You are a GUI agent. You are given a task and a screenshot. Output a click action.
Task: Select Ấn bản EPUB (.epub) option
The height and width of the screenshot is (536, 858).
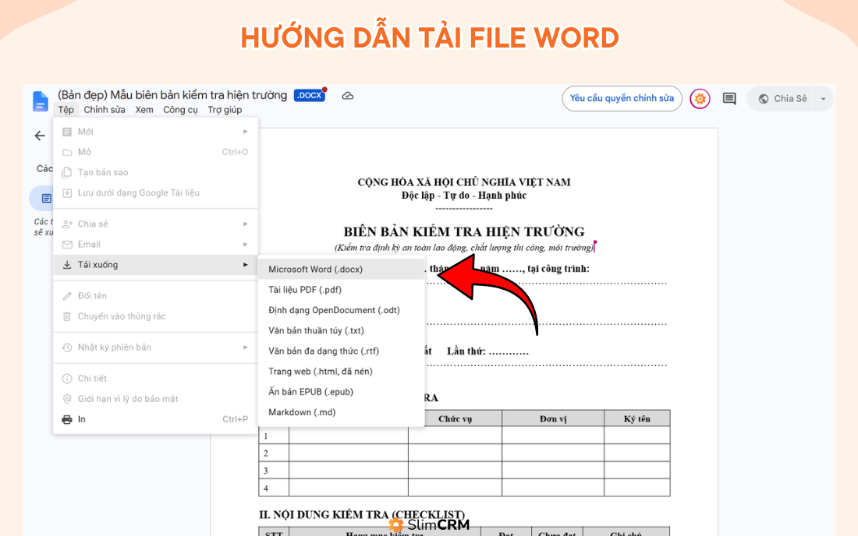pos(341,392)
